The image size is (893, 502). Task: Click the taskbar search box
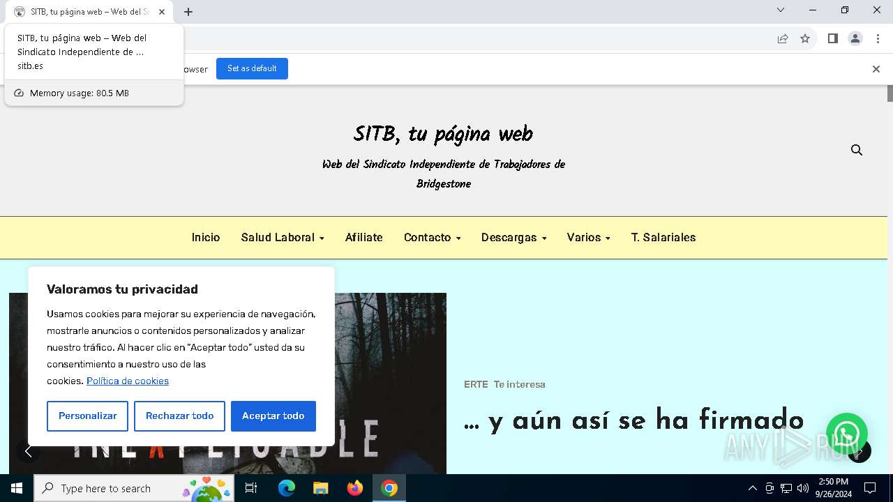point(133,488)
